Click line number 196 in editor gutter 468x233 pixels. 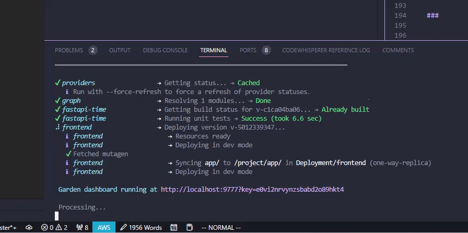point(400,35)
